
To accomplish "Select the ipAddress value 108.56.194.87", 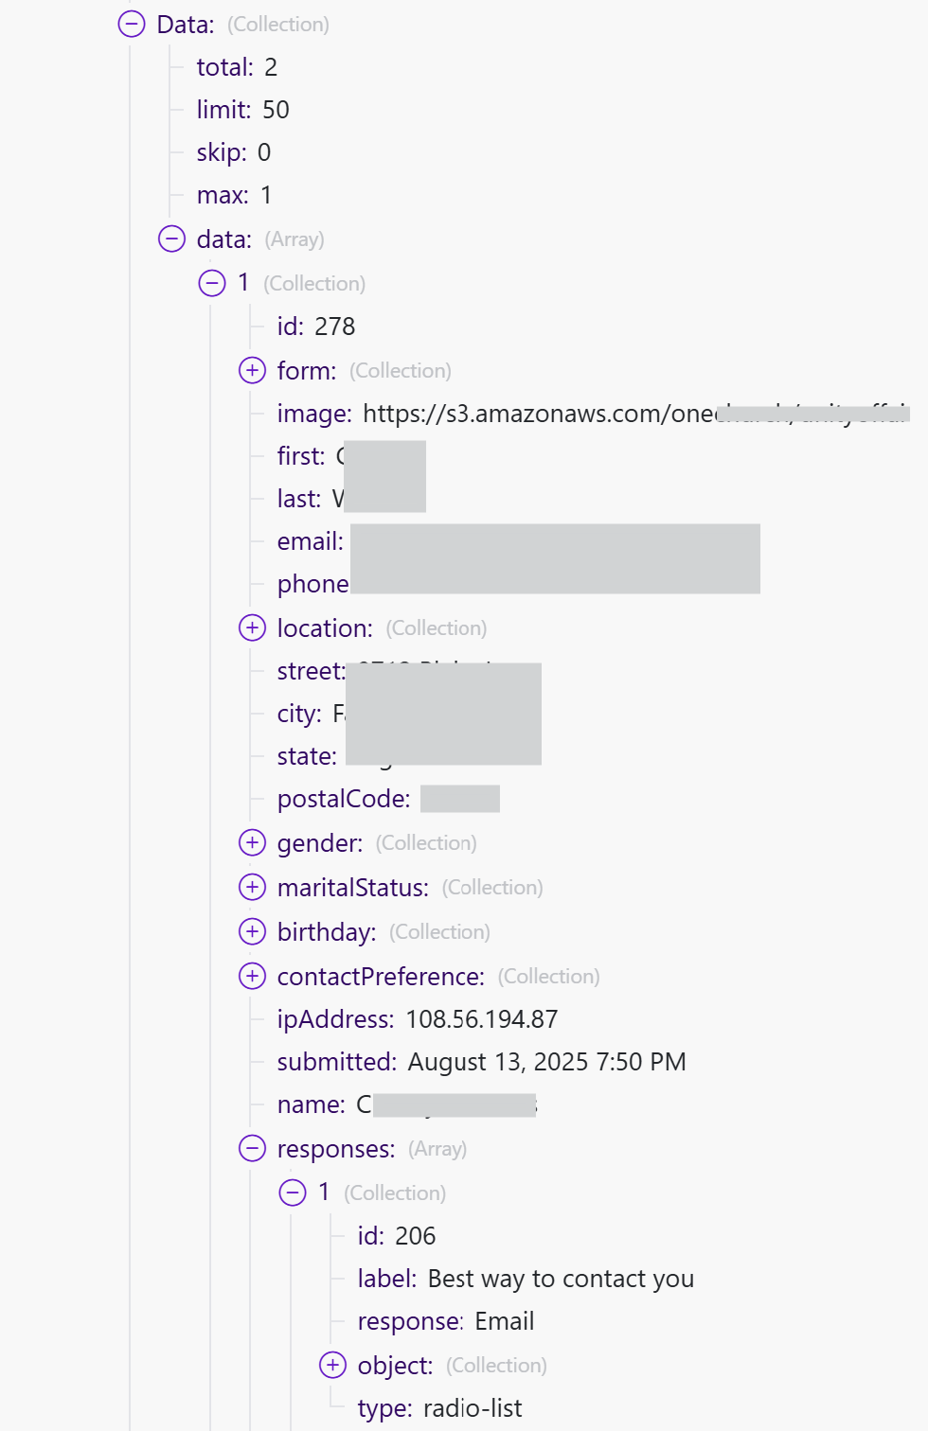I will [x=481, y=1019].
